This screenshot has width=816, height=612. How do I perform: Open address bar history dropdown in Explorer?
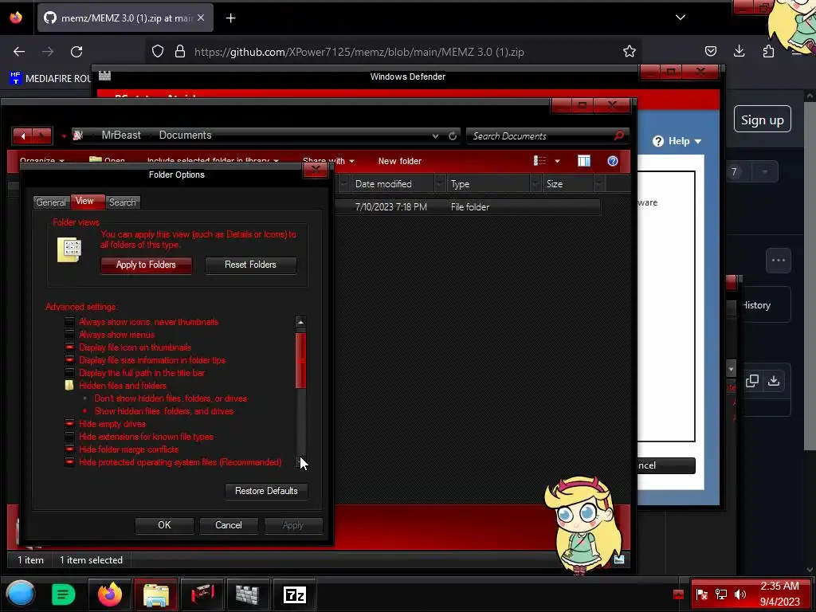point(435,135)
